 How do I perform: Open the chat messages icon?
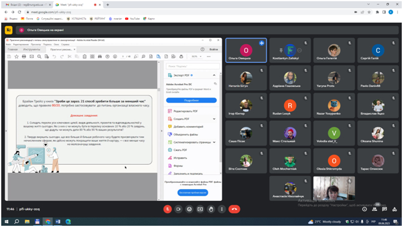384,210
